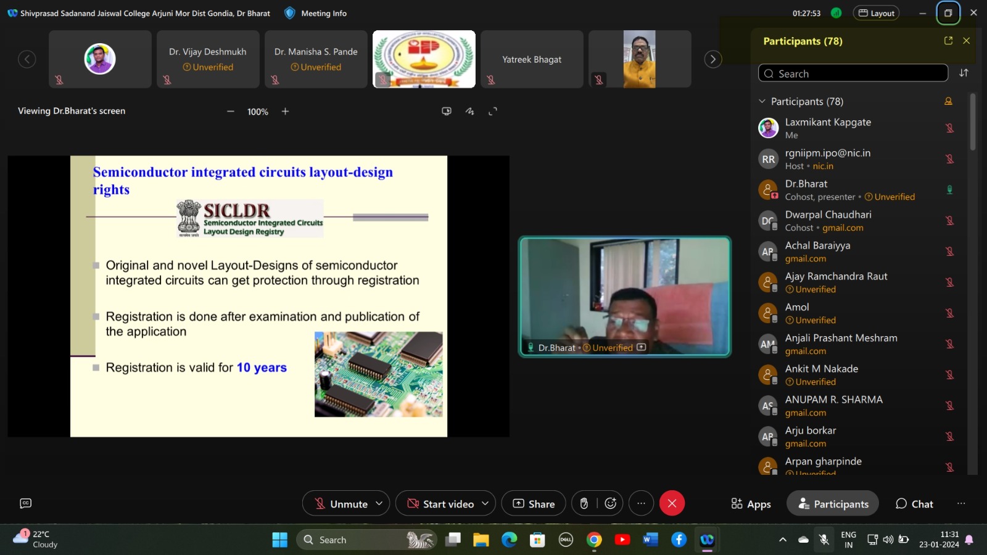Zoom out of shared screen
The width and height of the screenshot is (987, 555).
pos(231,112)
